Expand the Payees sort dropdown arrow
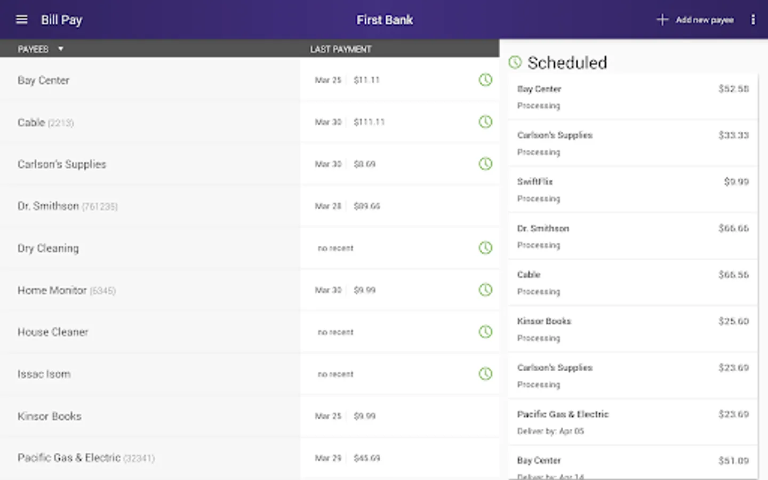The height and width of the screenshot is (480, 768). pyautogui.click(x=61, y=49)
